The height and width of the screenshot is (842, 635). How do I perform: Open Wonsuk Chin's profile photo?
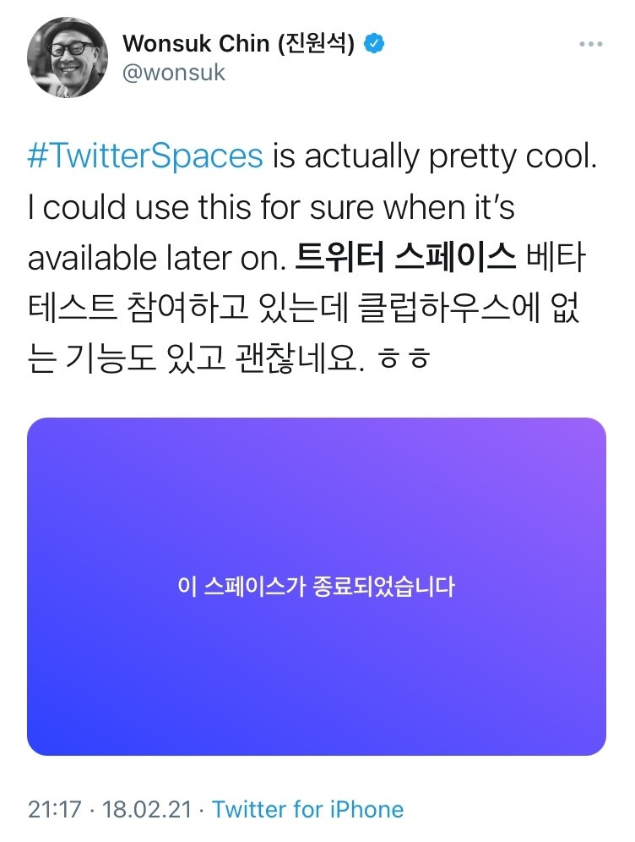point(68,57)
